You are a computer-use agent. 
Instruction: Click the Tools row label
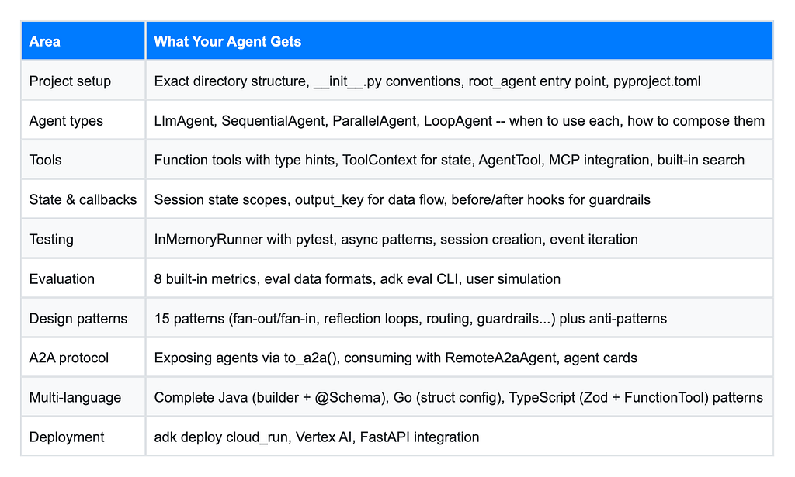click(x=45, y=160)
